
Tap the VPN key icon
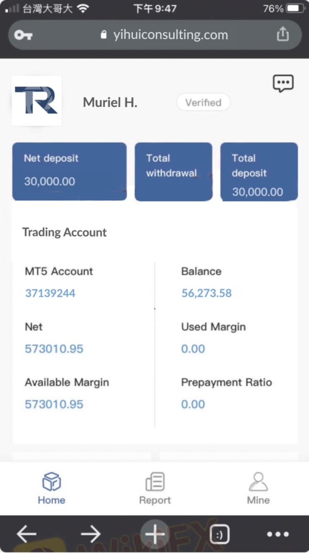tap(23, 35)
